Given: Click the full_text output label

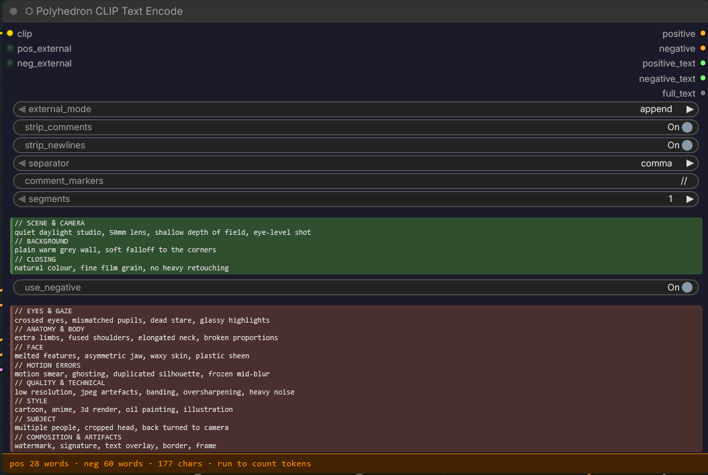Looking at the screenshot, I should 678,93.
